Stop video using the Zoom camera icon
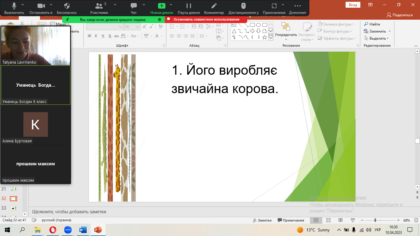Viewport: 420px width, 236px height. point(41,8)
